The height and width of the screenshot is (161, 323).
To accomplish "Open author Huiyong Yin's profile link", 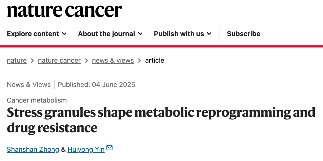I will click(86, 149).
